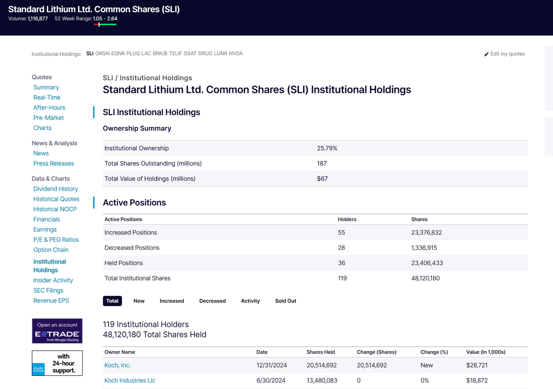The image size is (553, 389).
Task: Open After-Hours quotes
Action: (50, 107)
